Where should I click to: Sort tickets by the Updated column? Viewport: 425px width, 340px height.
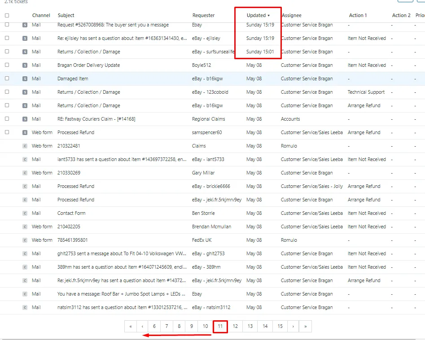(x=258, y=15)
